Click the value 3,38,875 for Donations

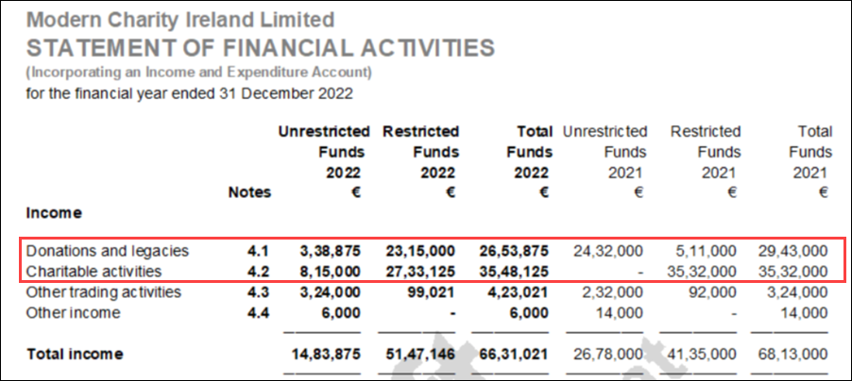(x=330, y=251)
